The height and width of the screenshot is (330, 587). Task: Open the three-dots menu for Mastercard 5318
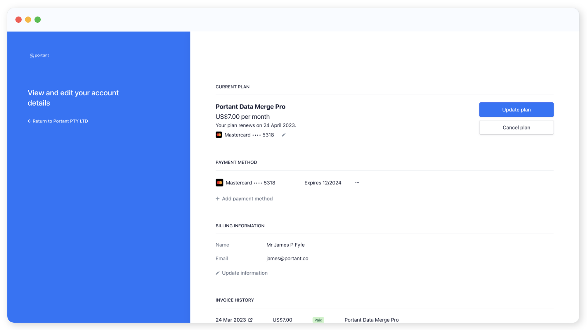(x=357, y=183)
